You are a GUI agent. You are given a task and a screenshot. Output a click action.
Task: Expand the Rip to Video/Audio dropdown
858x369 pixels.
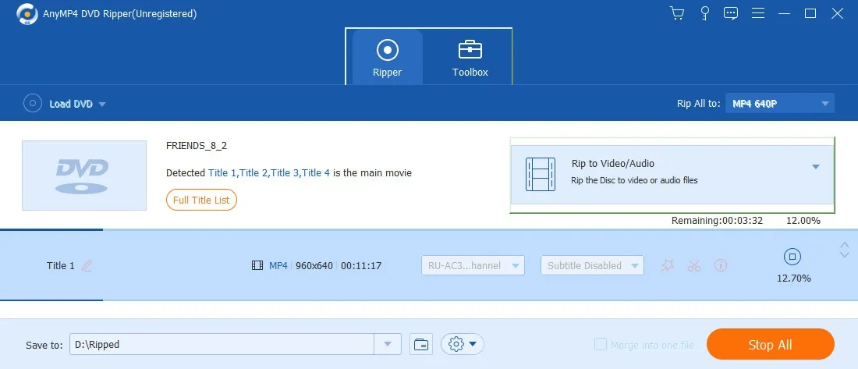[815, 167]
